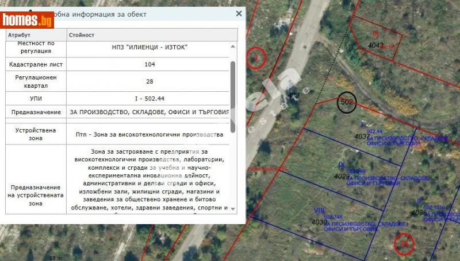460x261 pixels.
Task: Click parcel number 4030 on the map
Action: tap(319, 223)
